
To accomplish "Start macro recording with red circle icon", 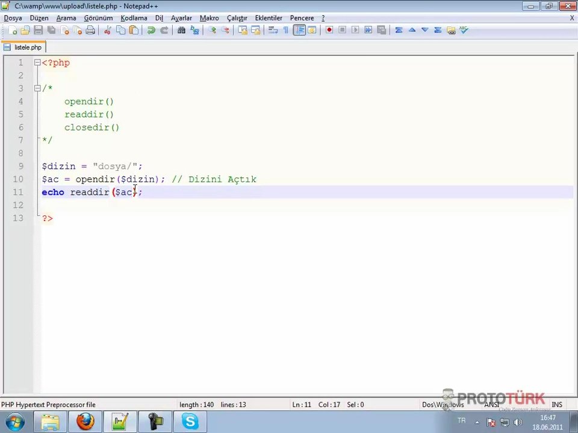I will tap(329, 30).
